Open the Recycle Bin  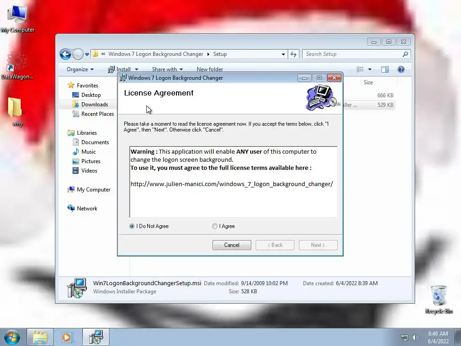tap(438, 300)
